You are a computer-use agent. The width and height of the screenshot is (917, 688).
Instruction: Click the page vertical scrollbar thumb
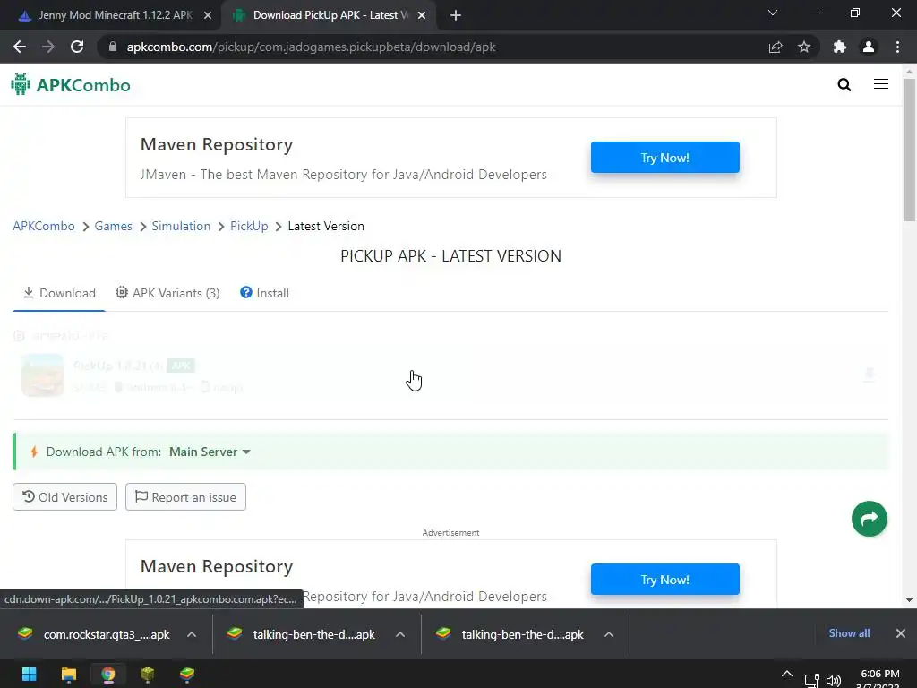click(x=909, y=150)
